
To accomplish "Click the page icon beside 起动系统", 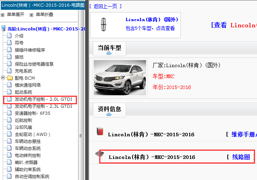I will point(9,92).
